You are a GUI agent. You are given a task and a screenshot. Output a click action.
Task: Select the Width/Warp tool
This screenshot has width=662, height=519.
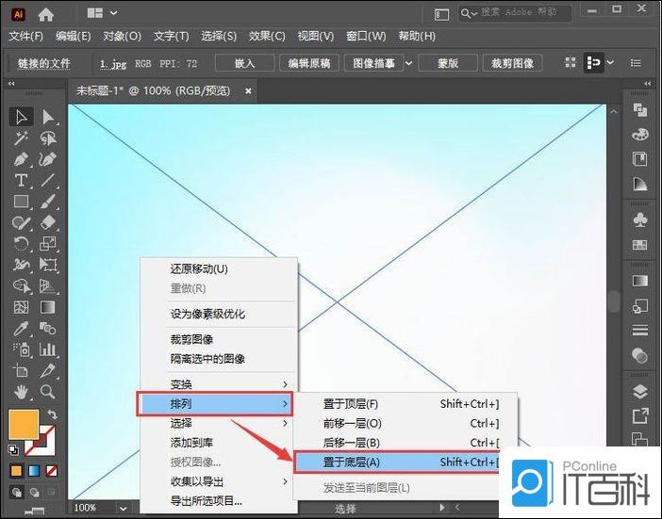point(21,265)
